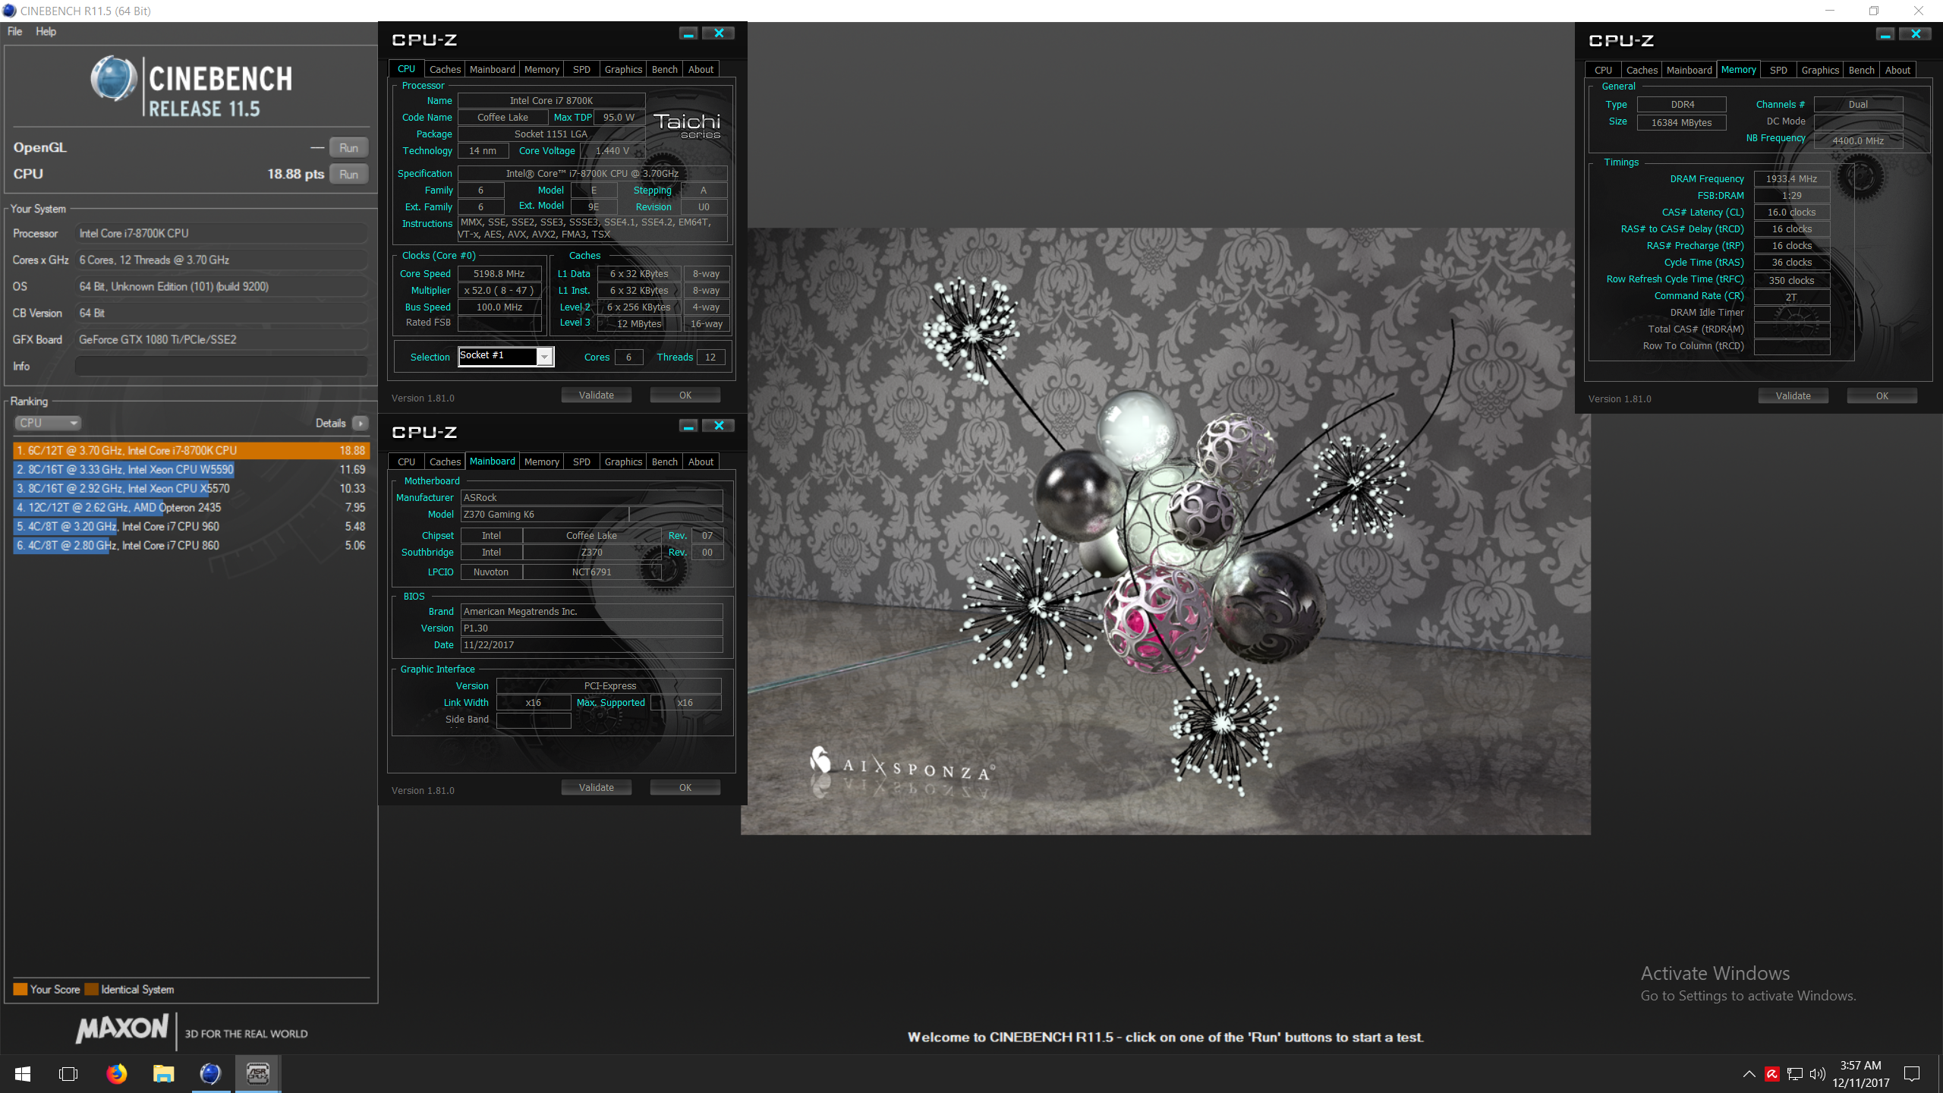Open the Cinebench Help menu
This screenshot has width=1943, height=1093.
(46, 31)
